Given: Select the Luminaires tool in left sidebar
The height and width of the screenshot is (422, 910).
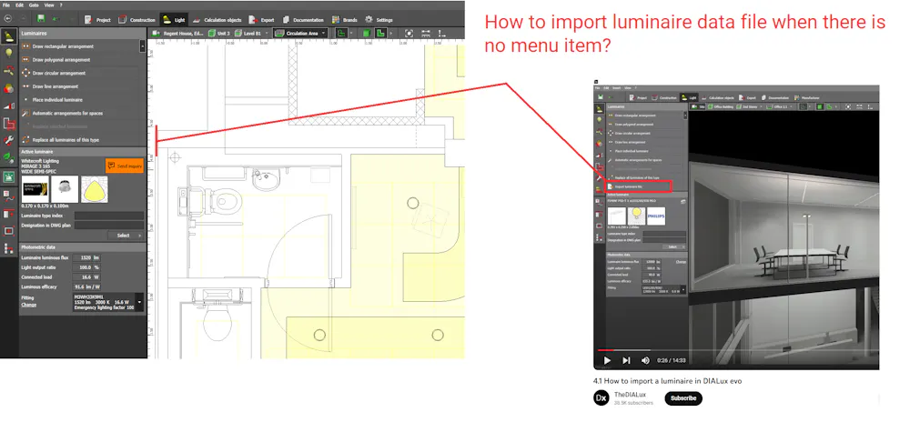Looking at the screenshot, I should click(9, 36).
